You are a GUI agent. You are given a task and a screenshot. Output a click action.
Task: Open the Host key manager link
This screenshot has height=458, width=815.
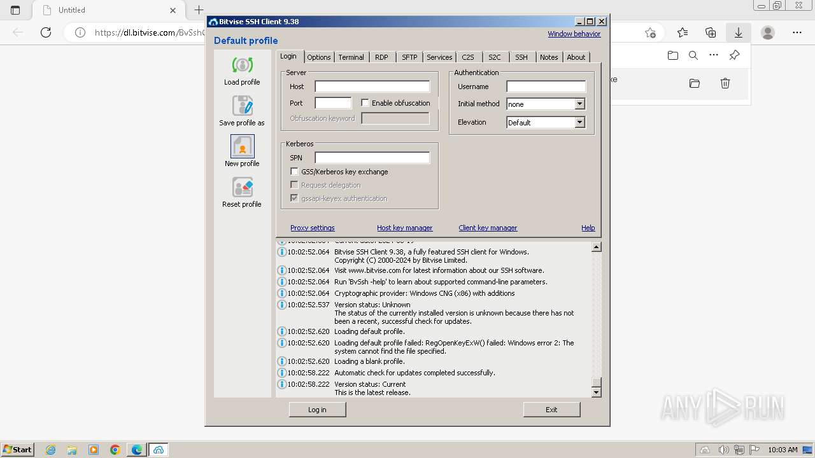[x=404, y=228]
